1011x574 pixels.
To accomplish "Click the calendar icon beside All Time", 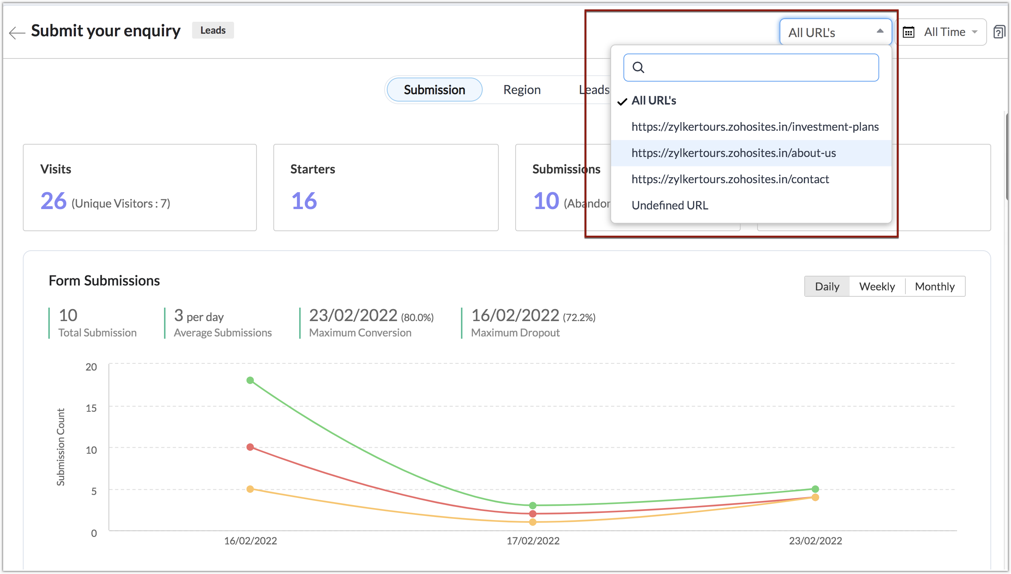I will pyautogui.click(x=908, y=32).
